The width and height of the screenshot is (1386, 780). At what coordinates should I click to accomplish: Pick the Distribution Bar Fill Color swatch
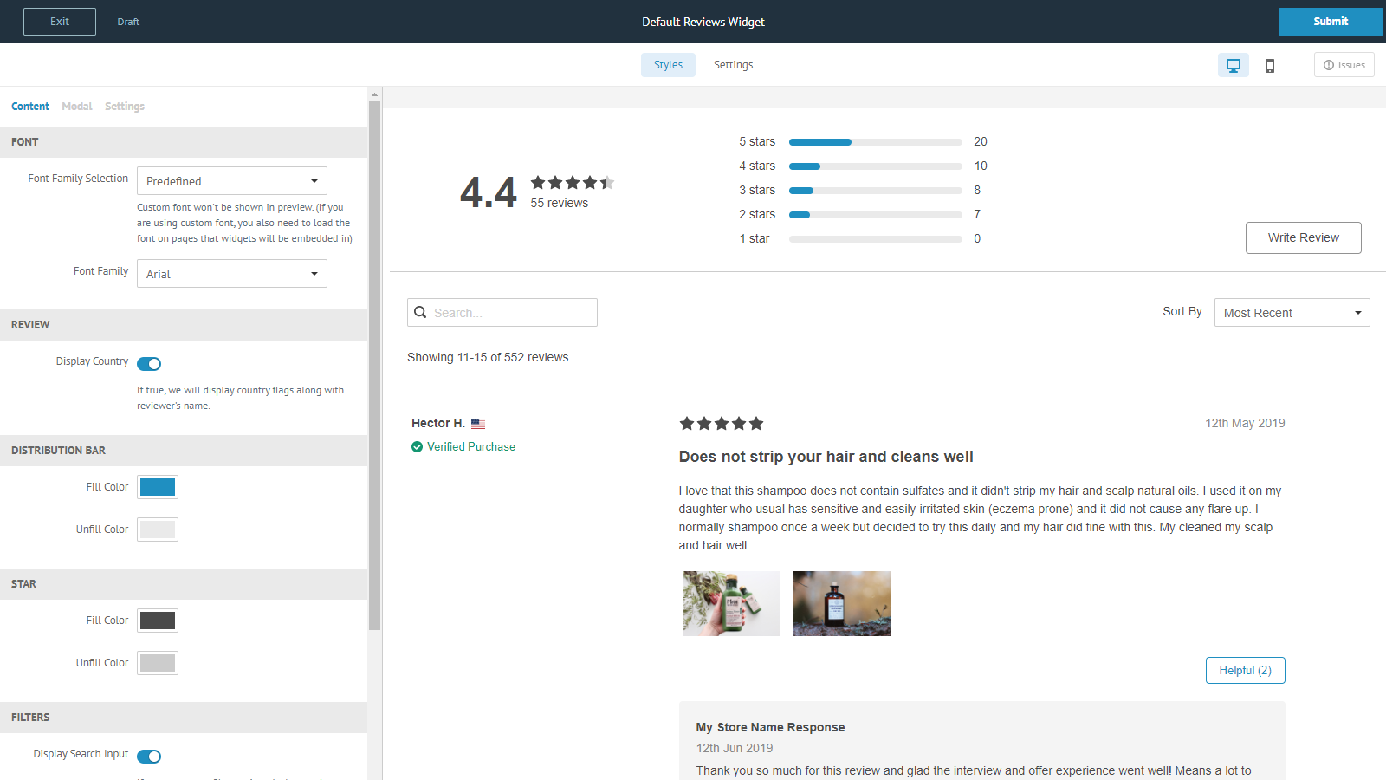coord(158,487)
